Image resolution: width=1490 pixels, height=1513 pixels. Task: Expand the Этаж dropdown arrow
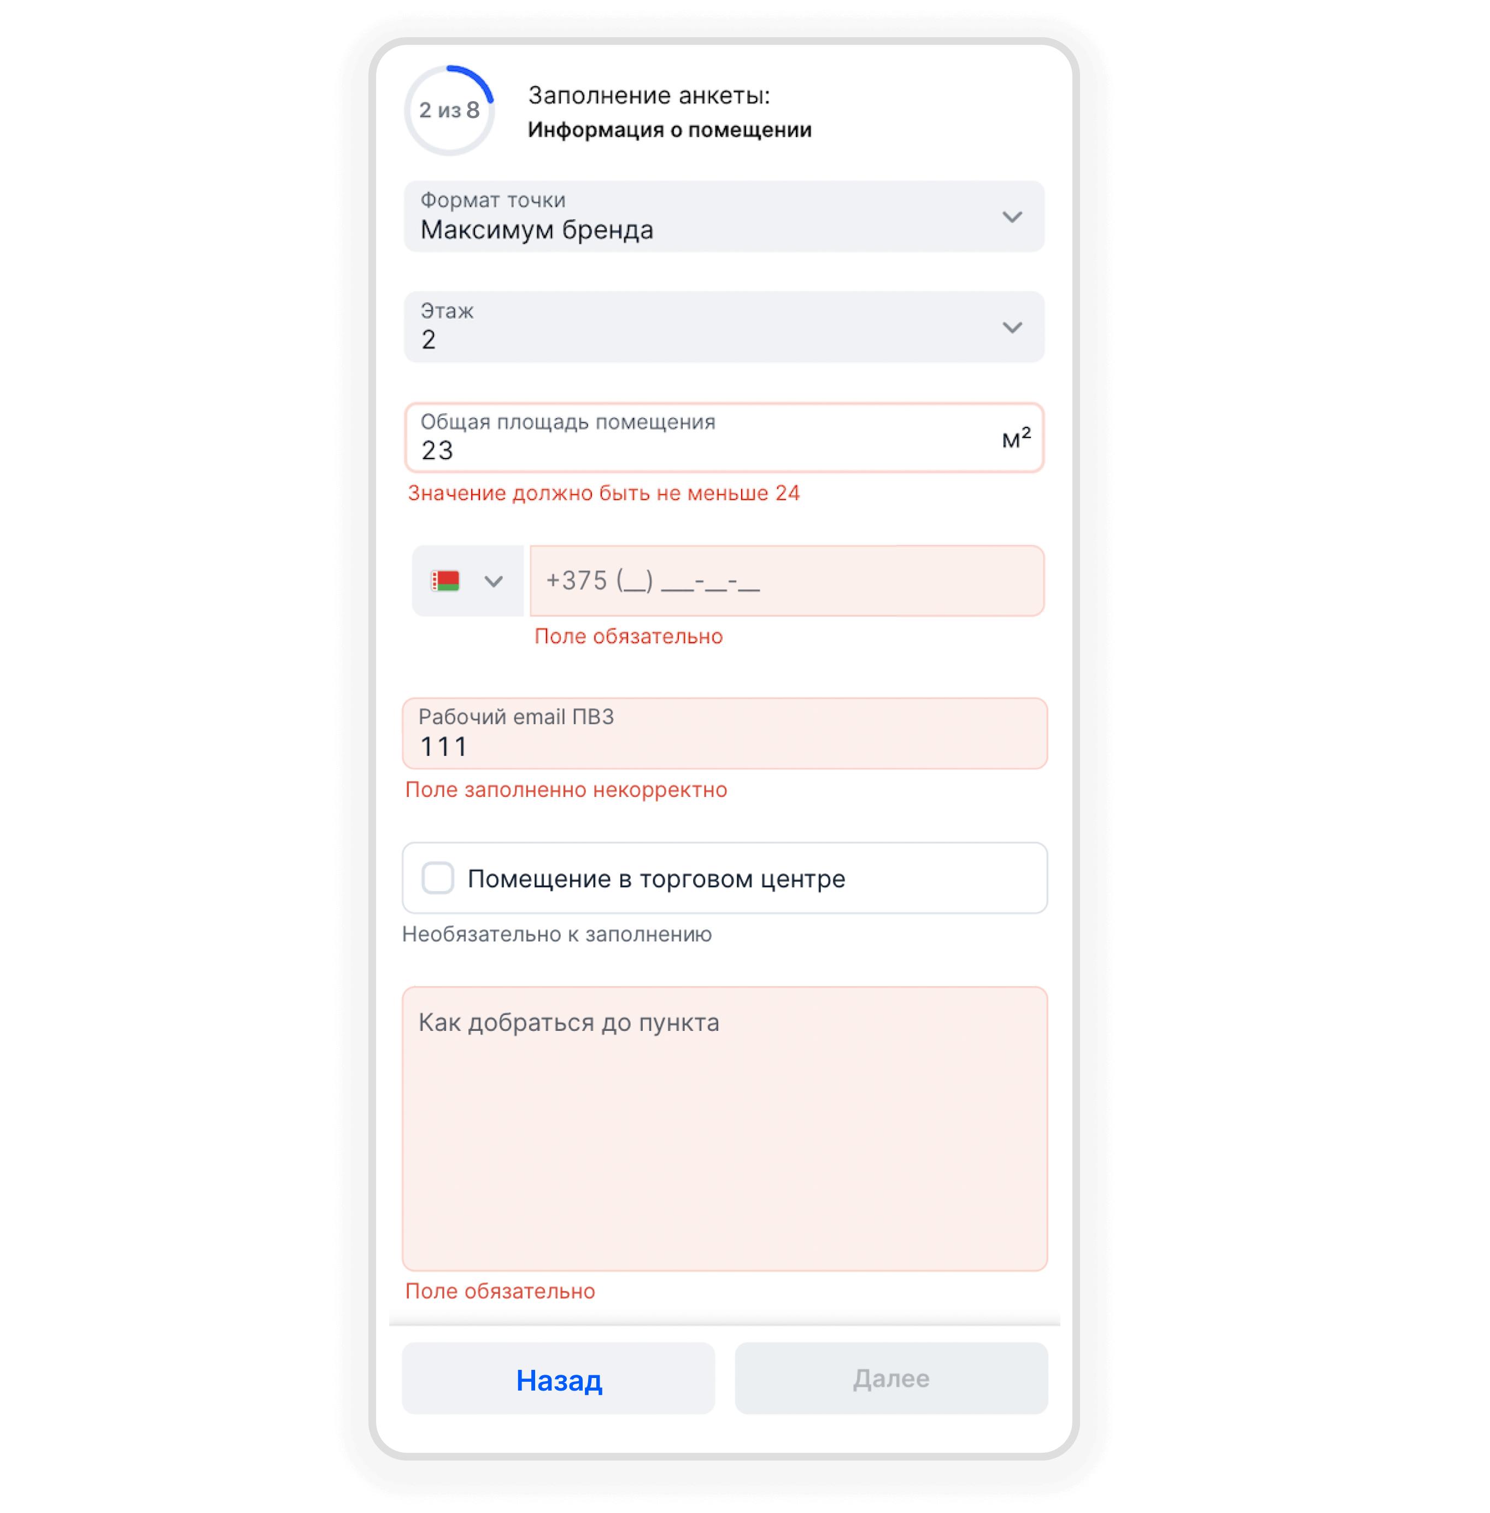[x=1012, y=327]
